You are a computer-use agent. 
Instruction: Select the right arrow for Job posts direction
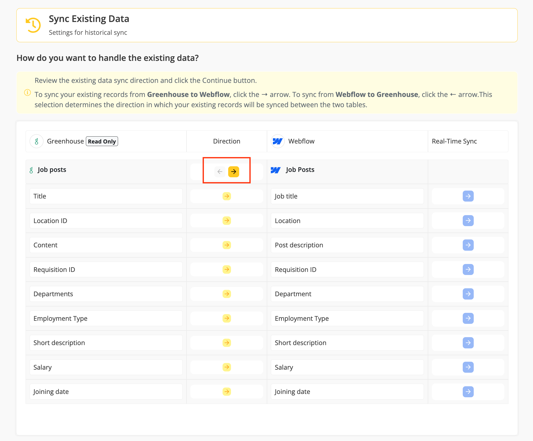click(234, 172)
